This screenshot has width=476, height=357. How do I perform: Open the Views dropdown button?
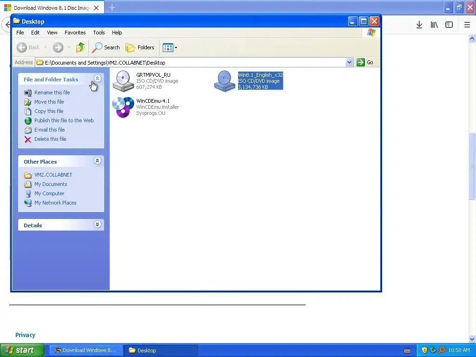(x=170, y=47)
